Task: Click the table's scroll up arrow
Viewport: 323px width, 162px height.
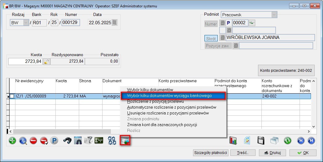Action: [x=313, y=81]
